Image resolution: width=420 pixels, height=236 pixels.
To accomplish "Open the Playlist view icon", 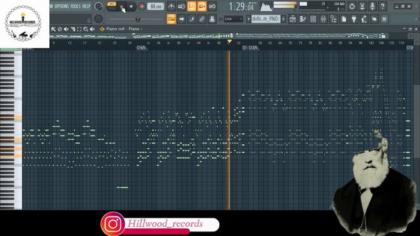I will click(x=293, y=19).
